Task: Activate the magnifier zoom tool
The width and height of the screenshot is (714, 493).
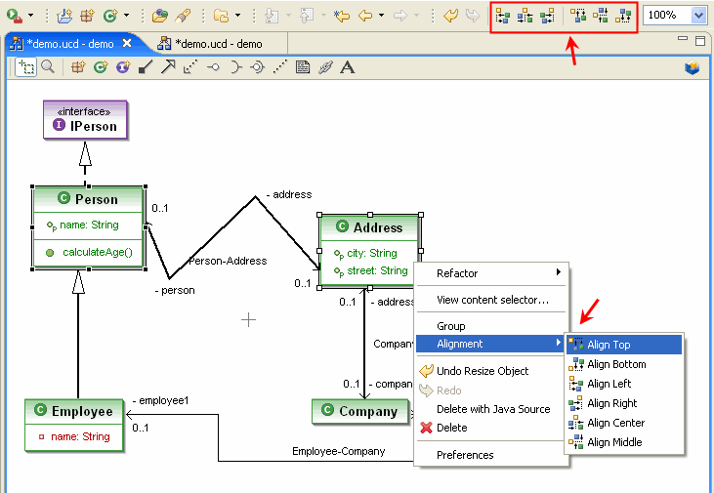Action: (47, 67)
